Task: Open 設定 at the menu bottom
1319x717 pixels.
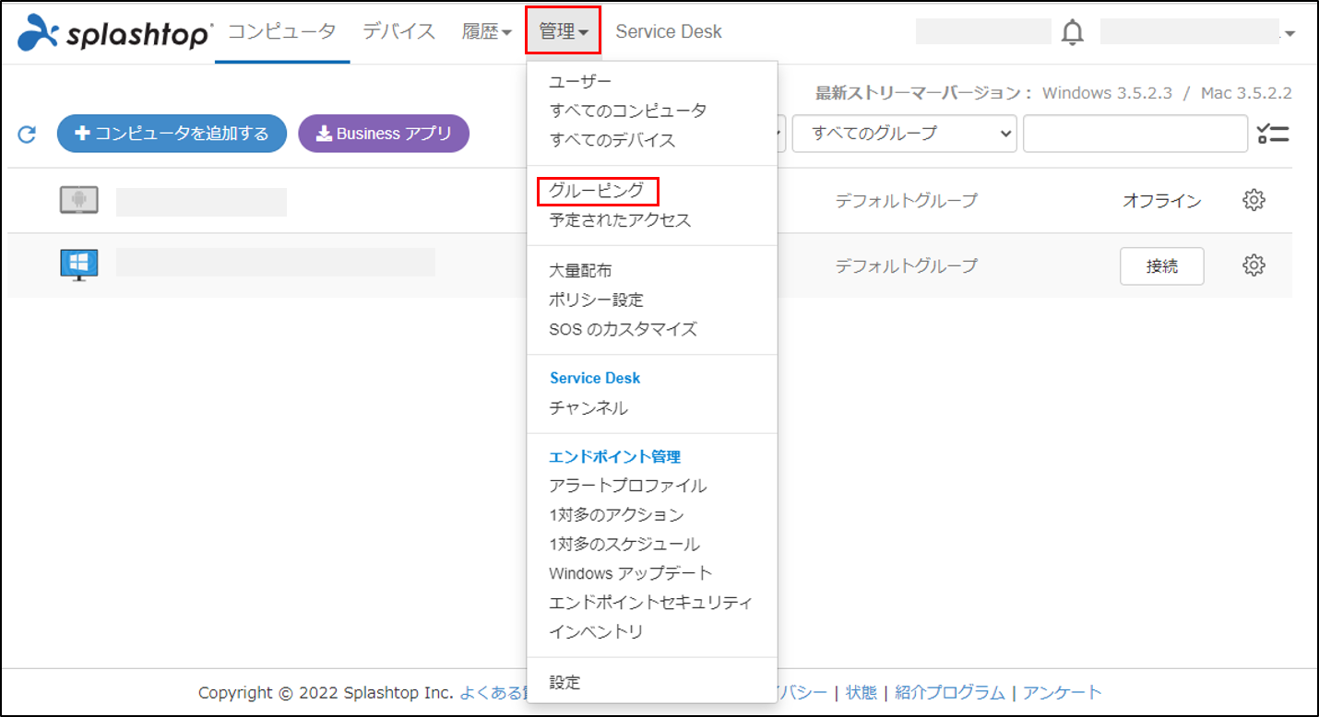Action: click(x=564, y=683)
